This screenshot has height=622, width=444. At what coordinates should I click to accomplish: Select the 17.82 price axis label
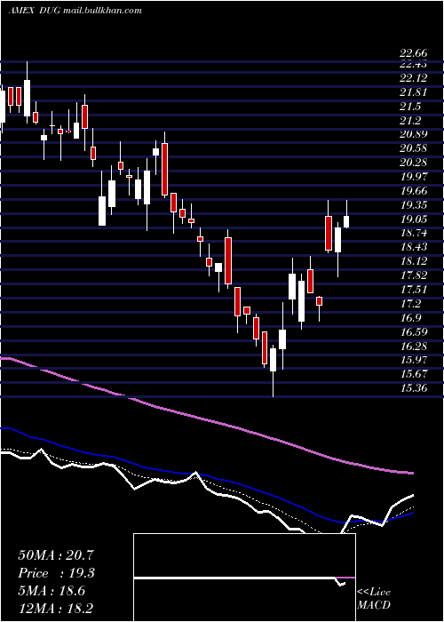point(413,275)
